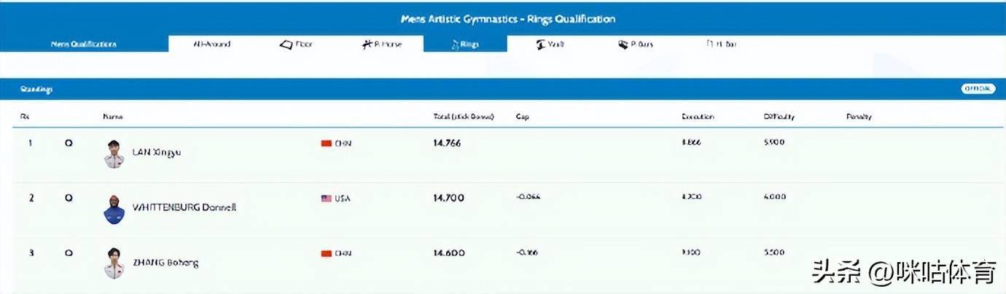Click WHITTENBURG Donnell's athlete photo

[114, 209]
